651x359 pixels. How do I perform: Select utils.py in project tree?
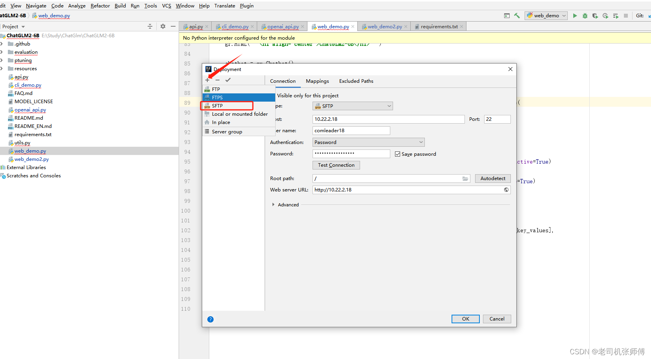click(22, 143)
